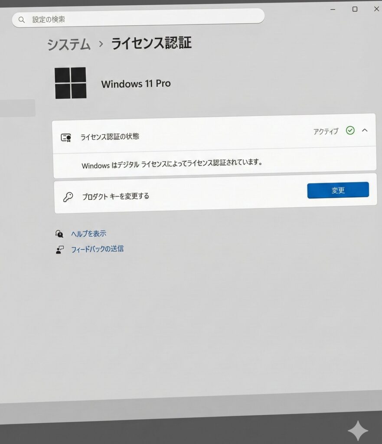Click the feedback person icon
Screen dimensions: 382x444
point(60,250)
